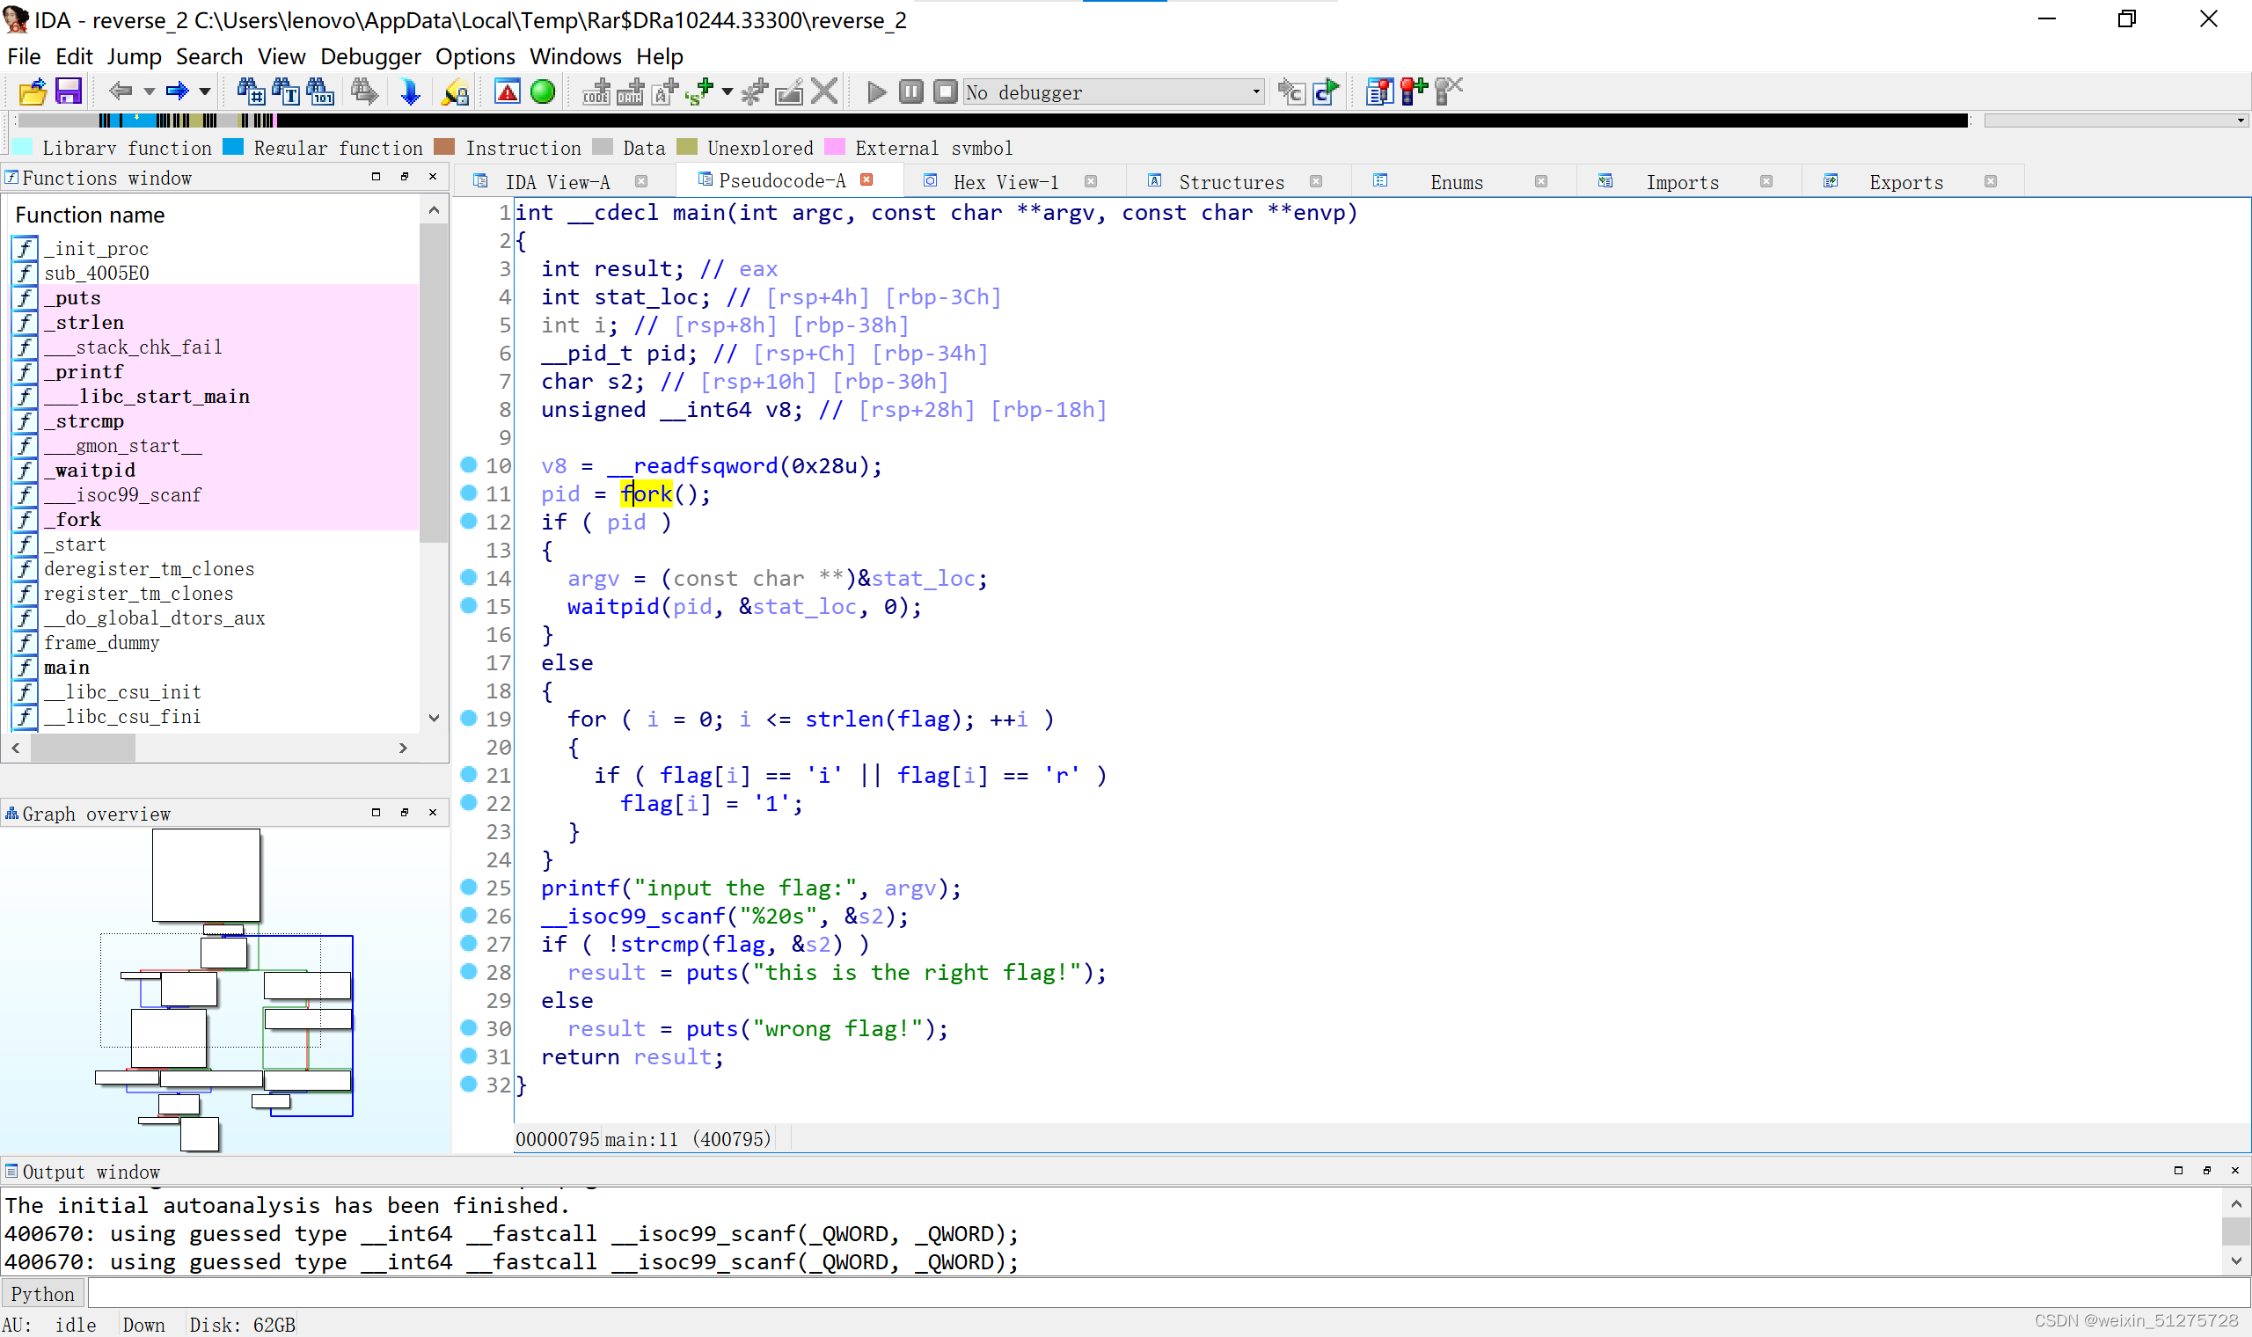The image size is (2252, 1337).
Task: Click the green plus 's' string icon
Action: (699, 91)
